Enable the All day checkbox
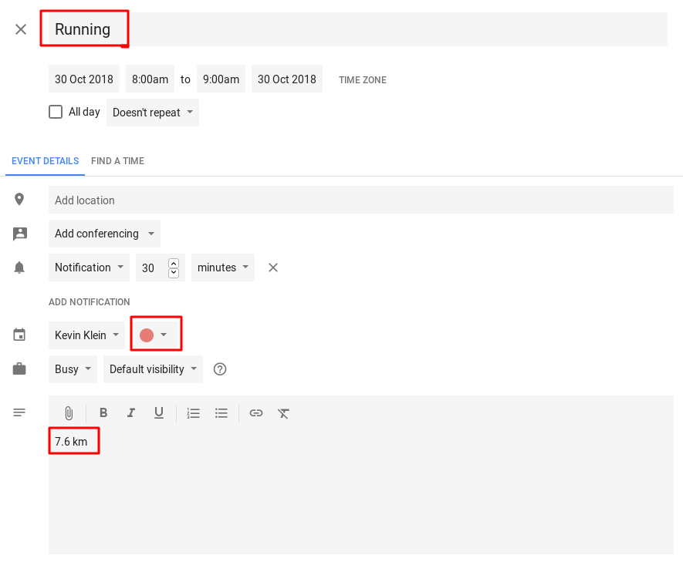The width and height of the screenshot is (683, 562). 56,112
